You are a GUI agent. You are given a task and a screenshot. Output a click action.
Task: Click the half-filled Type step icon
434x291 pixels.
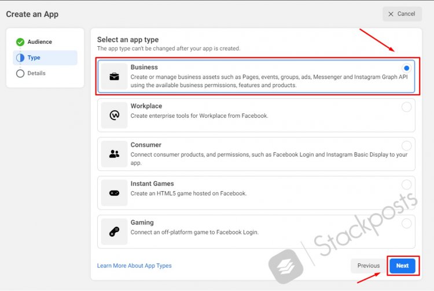[x=20, y=58]
